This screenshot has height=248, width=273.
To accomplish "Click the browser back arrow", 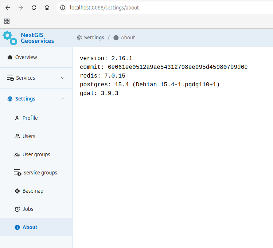I will click(8, 8).
